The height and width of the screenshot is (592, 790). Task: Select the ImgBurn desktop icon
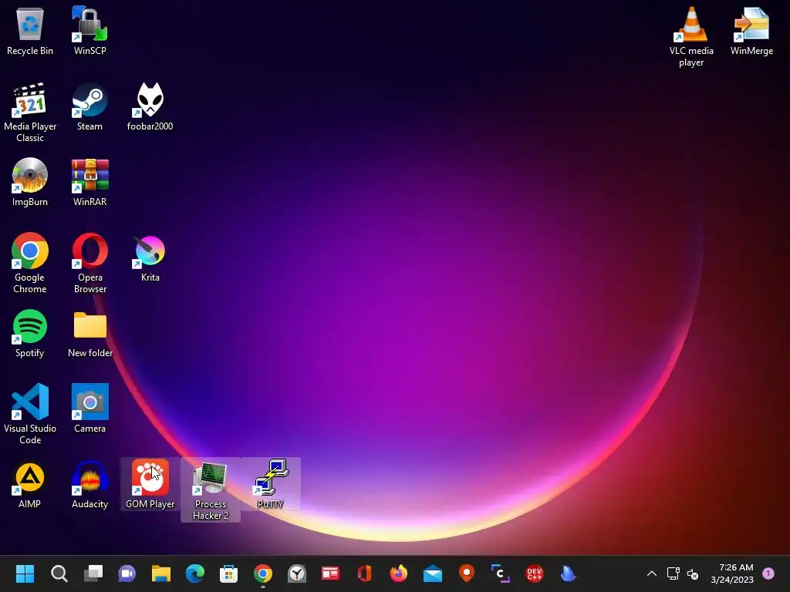pyautogui.click(x=30, y=182)
